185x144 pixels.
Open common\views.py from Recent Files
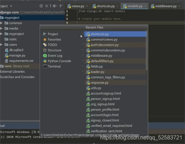point(115,39)
